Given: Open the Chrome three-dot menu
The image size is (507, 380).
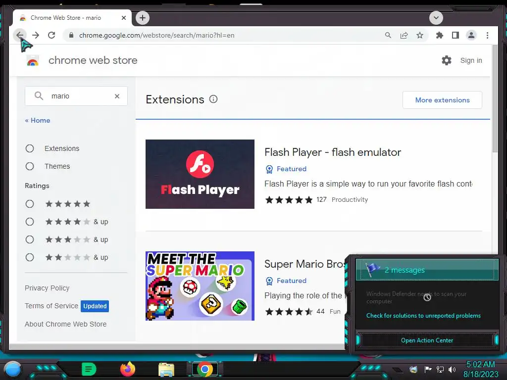Looking at the screenshot, I should click(487, 35).
